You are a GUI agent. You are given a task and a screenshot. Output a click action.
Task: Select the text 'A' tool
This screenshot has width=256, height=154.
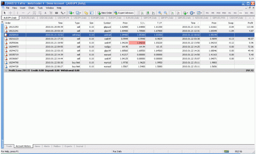[45, 13]
